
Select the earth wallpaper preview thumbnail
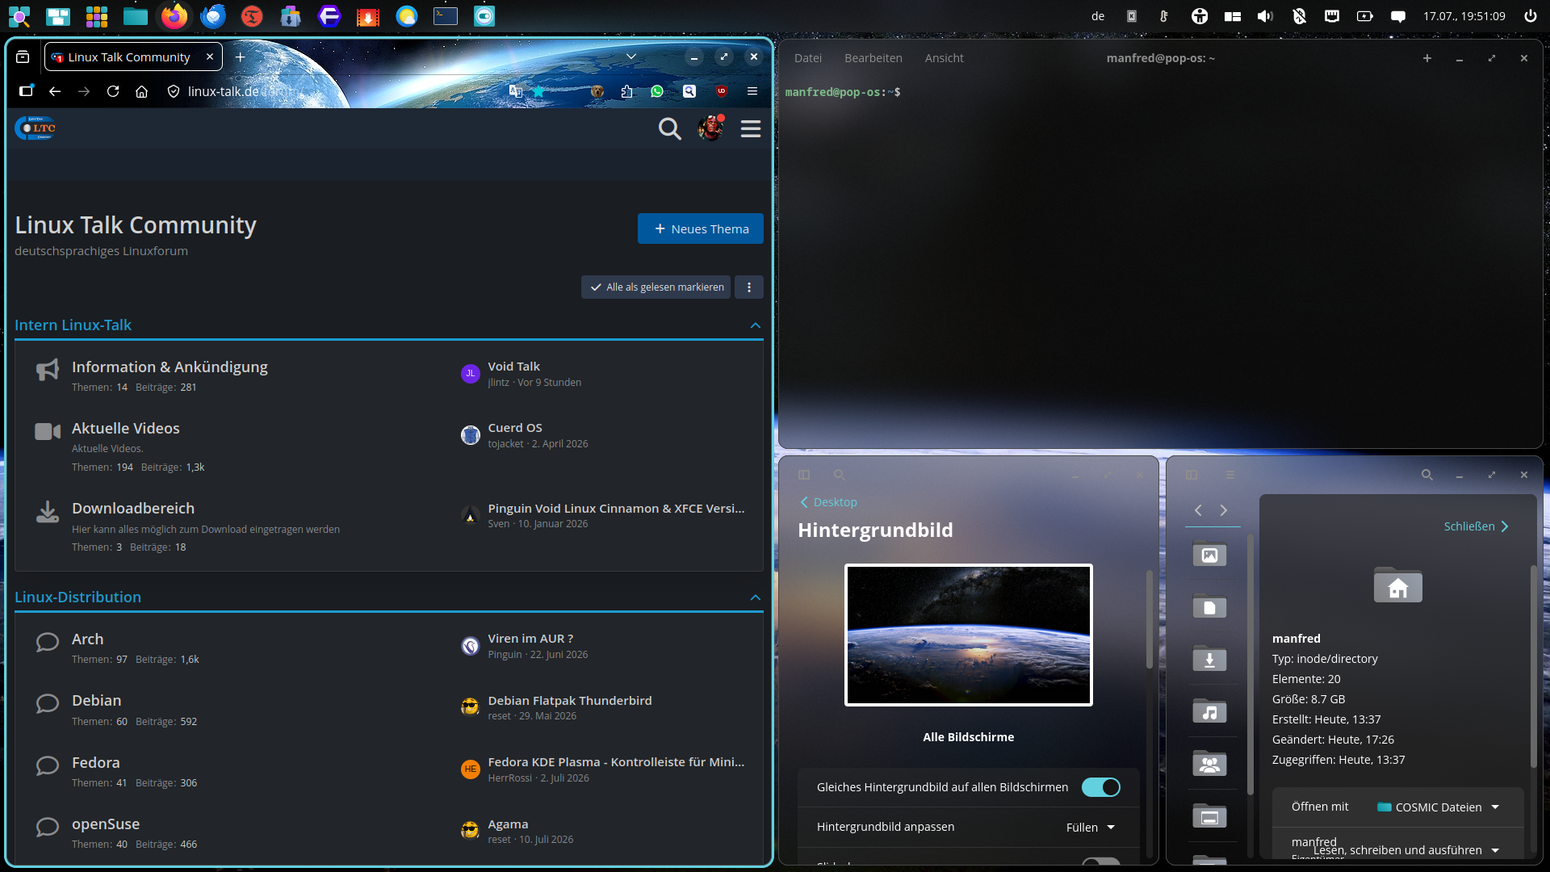[969, 635]
